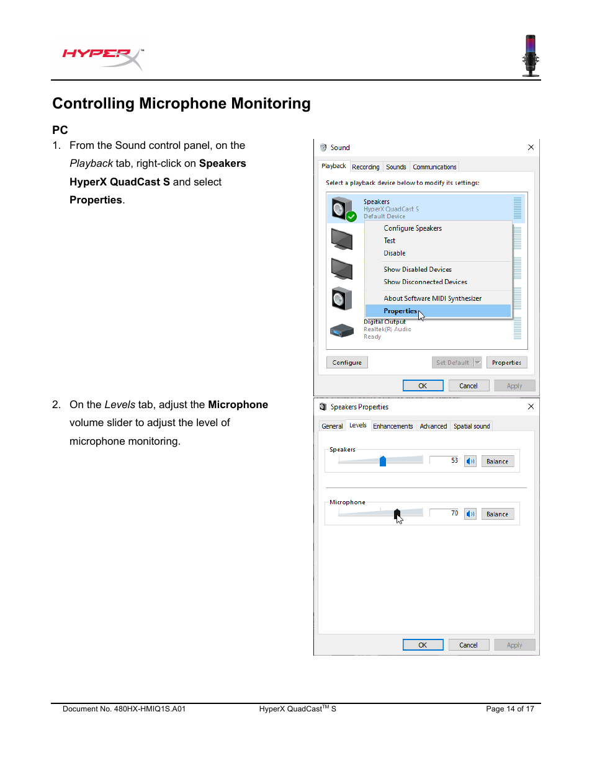Mute the Speakers level using the speaker icon

(x=470, y=461)
